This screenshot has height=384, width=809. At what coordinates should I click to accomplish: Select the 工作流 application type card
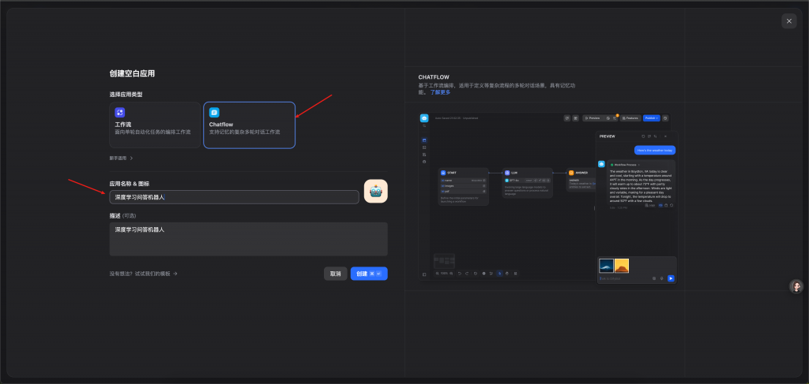(155, 125)
